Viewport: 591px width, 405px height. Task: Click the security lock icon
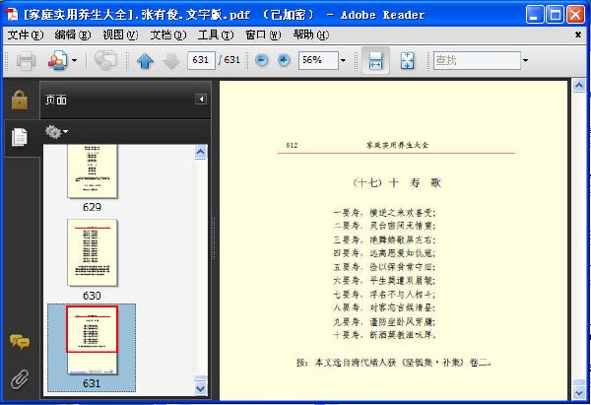pyautogui.click(x=20, y=100)
